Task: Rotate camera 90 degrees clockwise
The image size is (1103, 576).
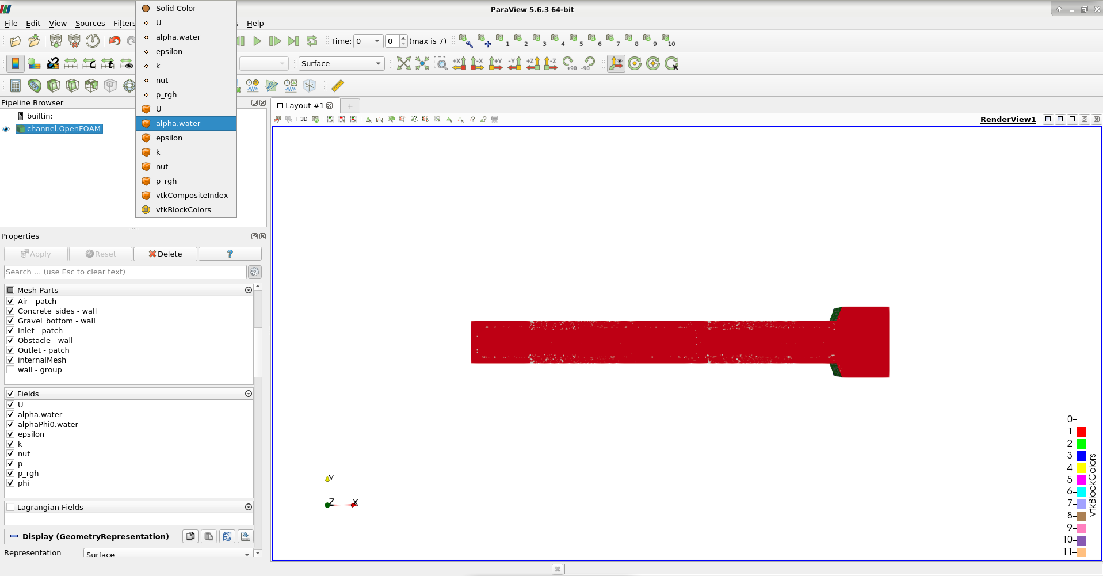Action: (x=569, y=63)
